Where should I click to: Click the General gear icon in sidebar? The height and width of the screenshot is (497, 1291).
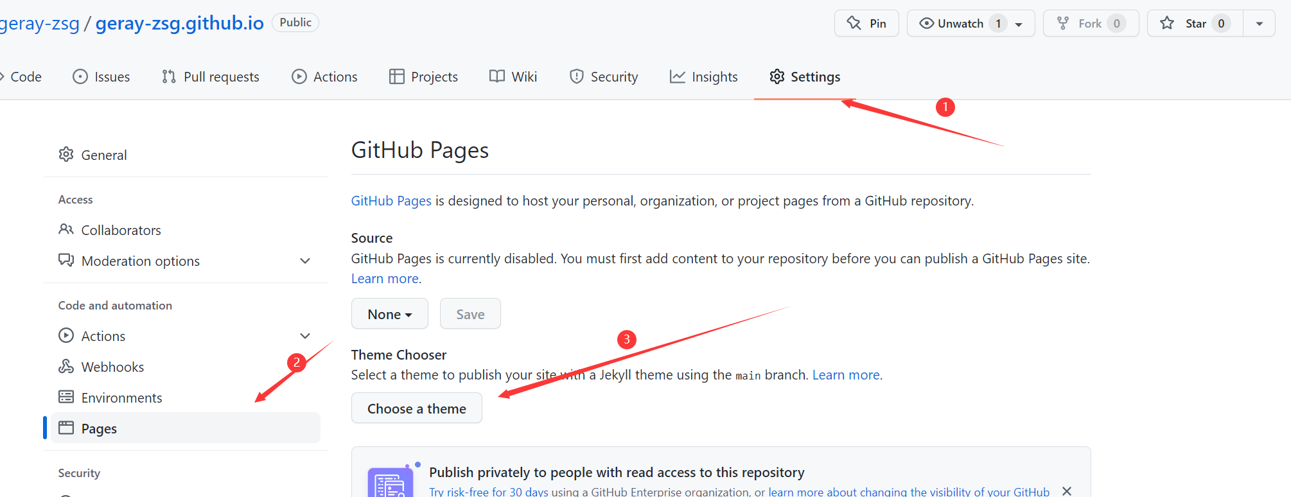pyautogui.click(x=66, y=154)
